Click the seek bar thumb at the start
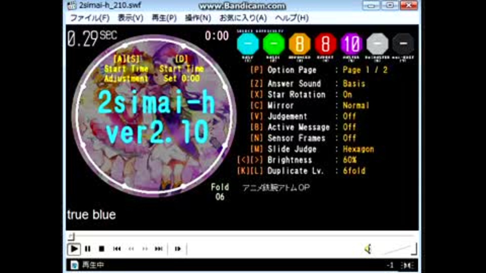The image size is (486, 273). tap(71, 237)
